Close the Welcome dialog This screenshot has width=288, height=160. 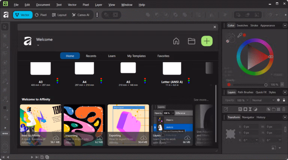point(215,27)
